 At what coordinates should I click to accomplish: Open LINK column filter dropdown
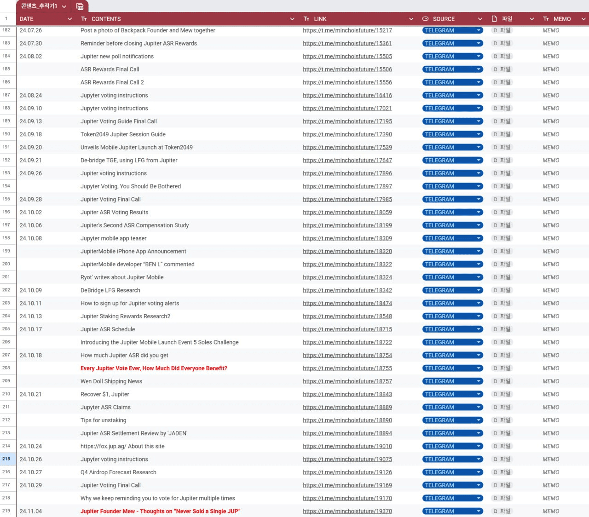tap(411, 19)
